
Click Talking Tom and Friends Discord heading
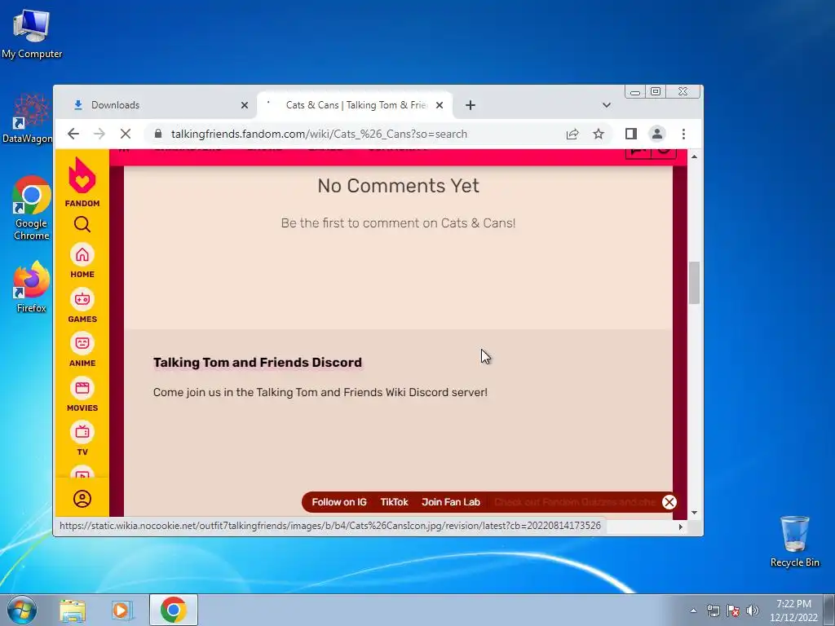(x=257, y=363)
